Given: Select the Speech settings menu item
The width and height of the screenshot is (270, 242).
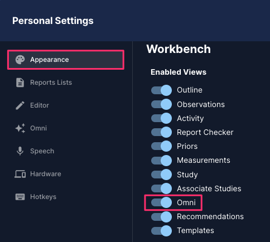Looking at the screenshot, I should coord(66,151).
